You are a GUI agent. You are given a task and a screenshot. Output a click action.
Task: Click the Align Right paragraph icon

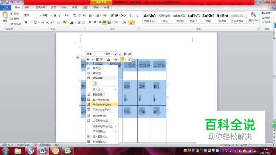coord(100,22)
